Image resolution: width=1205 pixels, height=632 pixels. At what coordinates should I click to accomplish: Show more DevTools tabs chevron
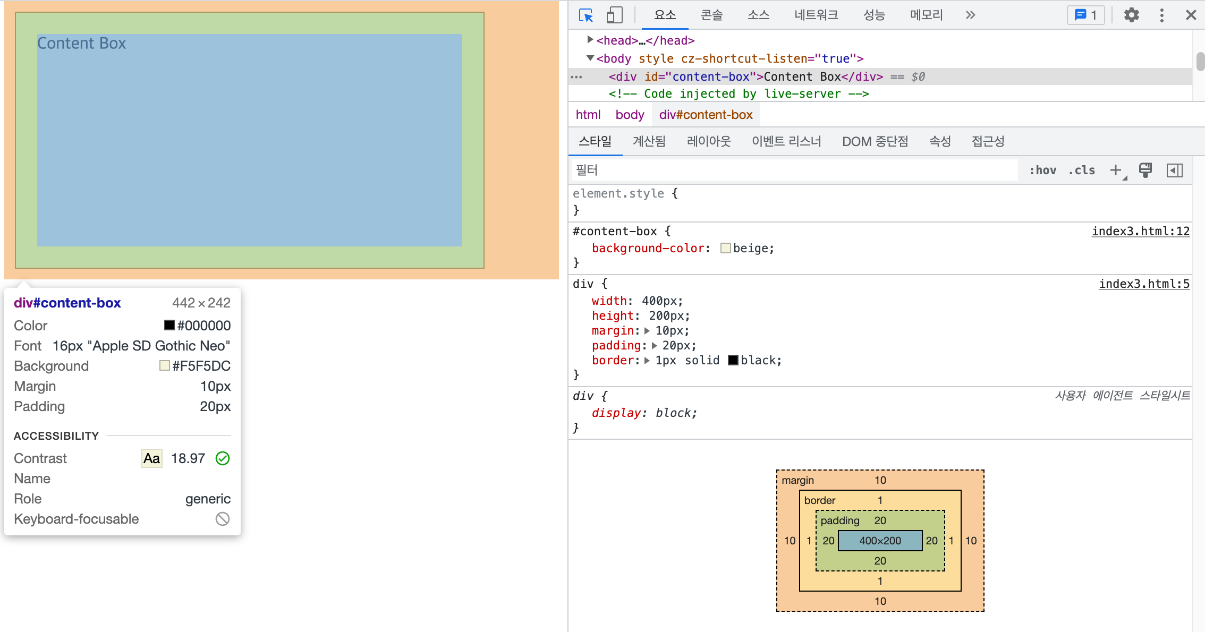click(x=970, y=15)
